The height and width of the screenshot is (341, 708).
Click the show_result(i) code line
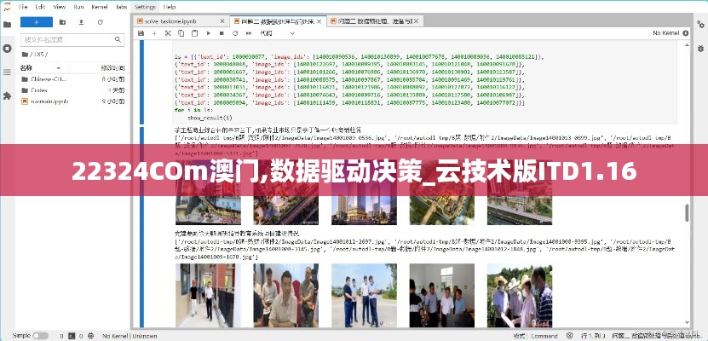point(210,118)
